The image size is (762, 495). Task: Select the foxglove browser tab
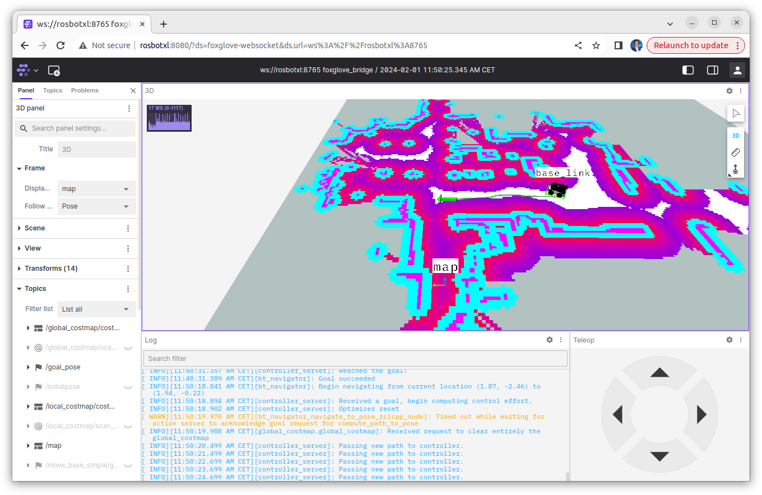click(83, 24)
